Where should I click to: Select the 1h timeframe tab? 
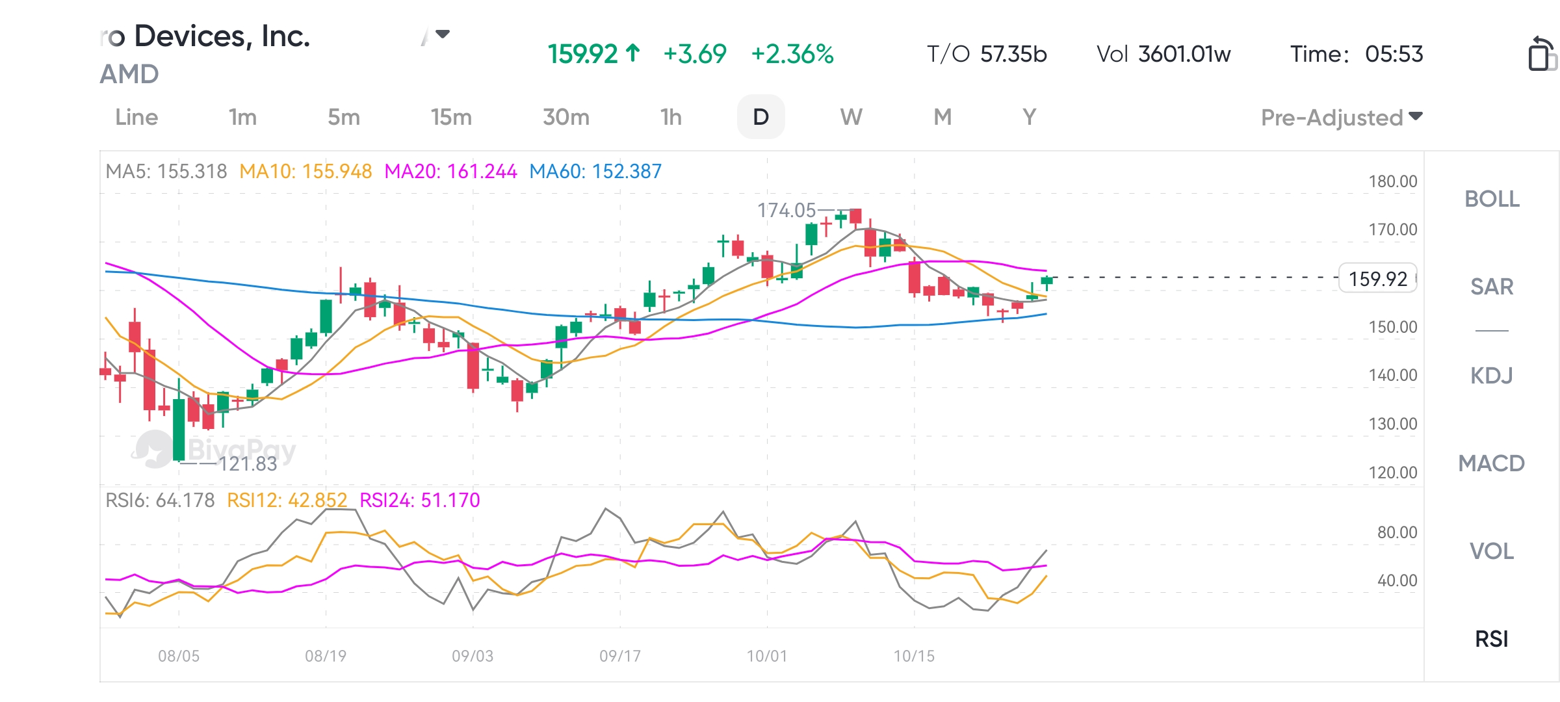pyautogui.click(x=671, y=118)
